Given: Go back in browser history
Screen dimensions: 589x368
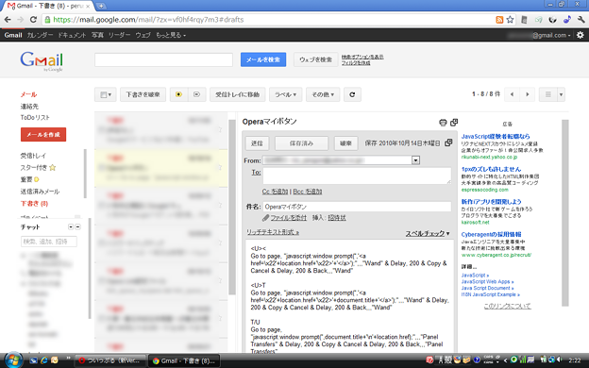Looking at the screenshot, I should coord(8,20).
